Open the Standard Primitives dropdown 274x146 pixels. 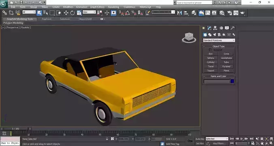coord(219,40)
